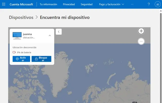This screenshot has width=162, height=103.
Task: Click the Cuenta Microsoft home link
Action: 21,4
